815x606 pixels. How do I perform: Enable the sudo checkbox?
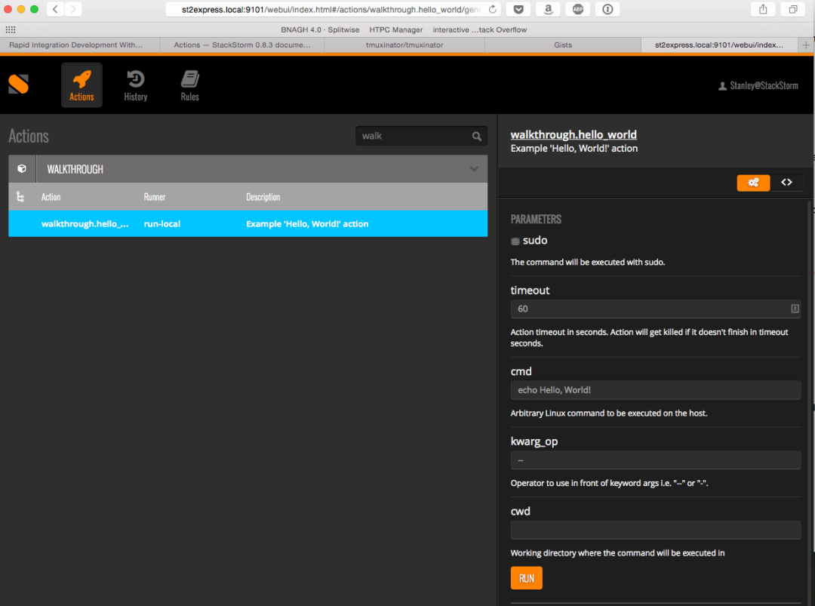coord(515,241)
